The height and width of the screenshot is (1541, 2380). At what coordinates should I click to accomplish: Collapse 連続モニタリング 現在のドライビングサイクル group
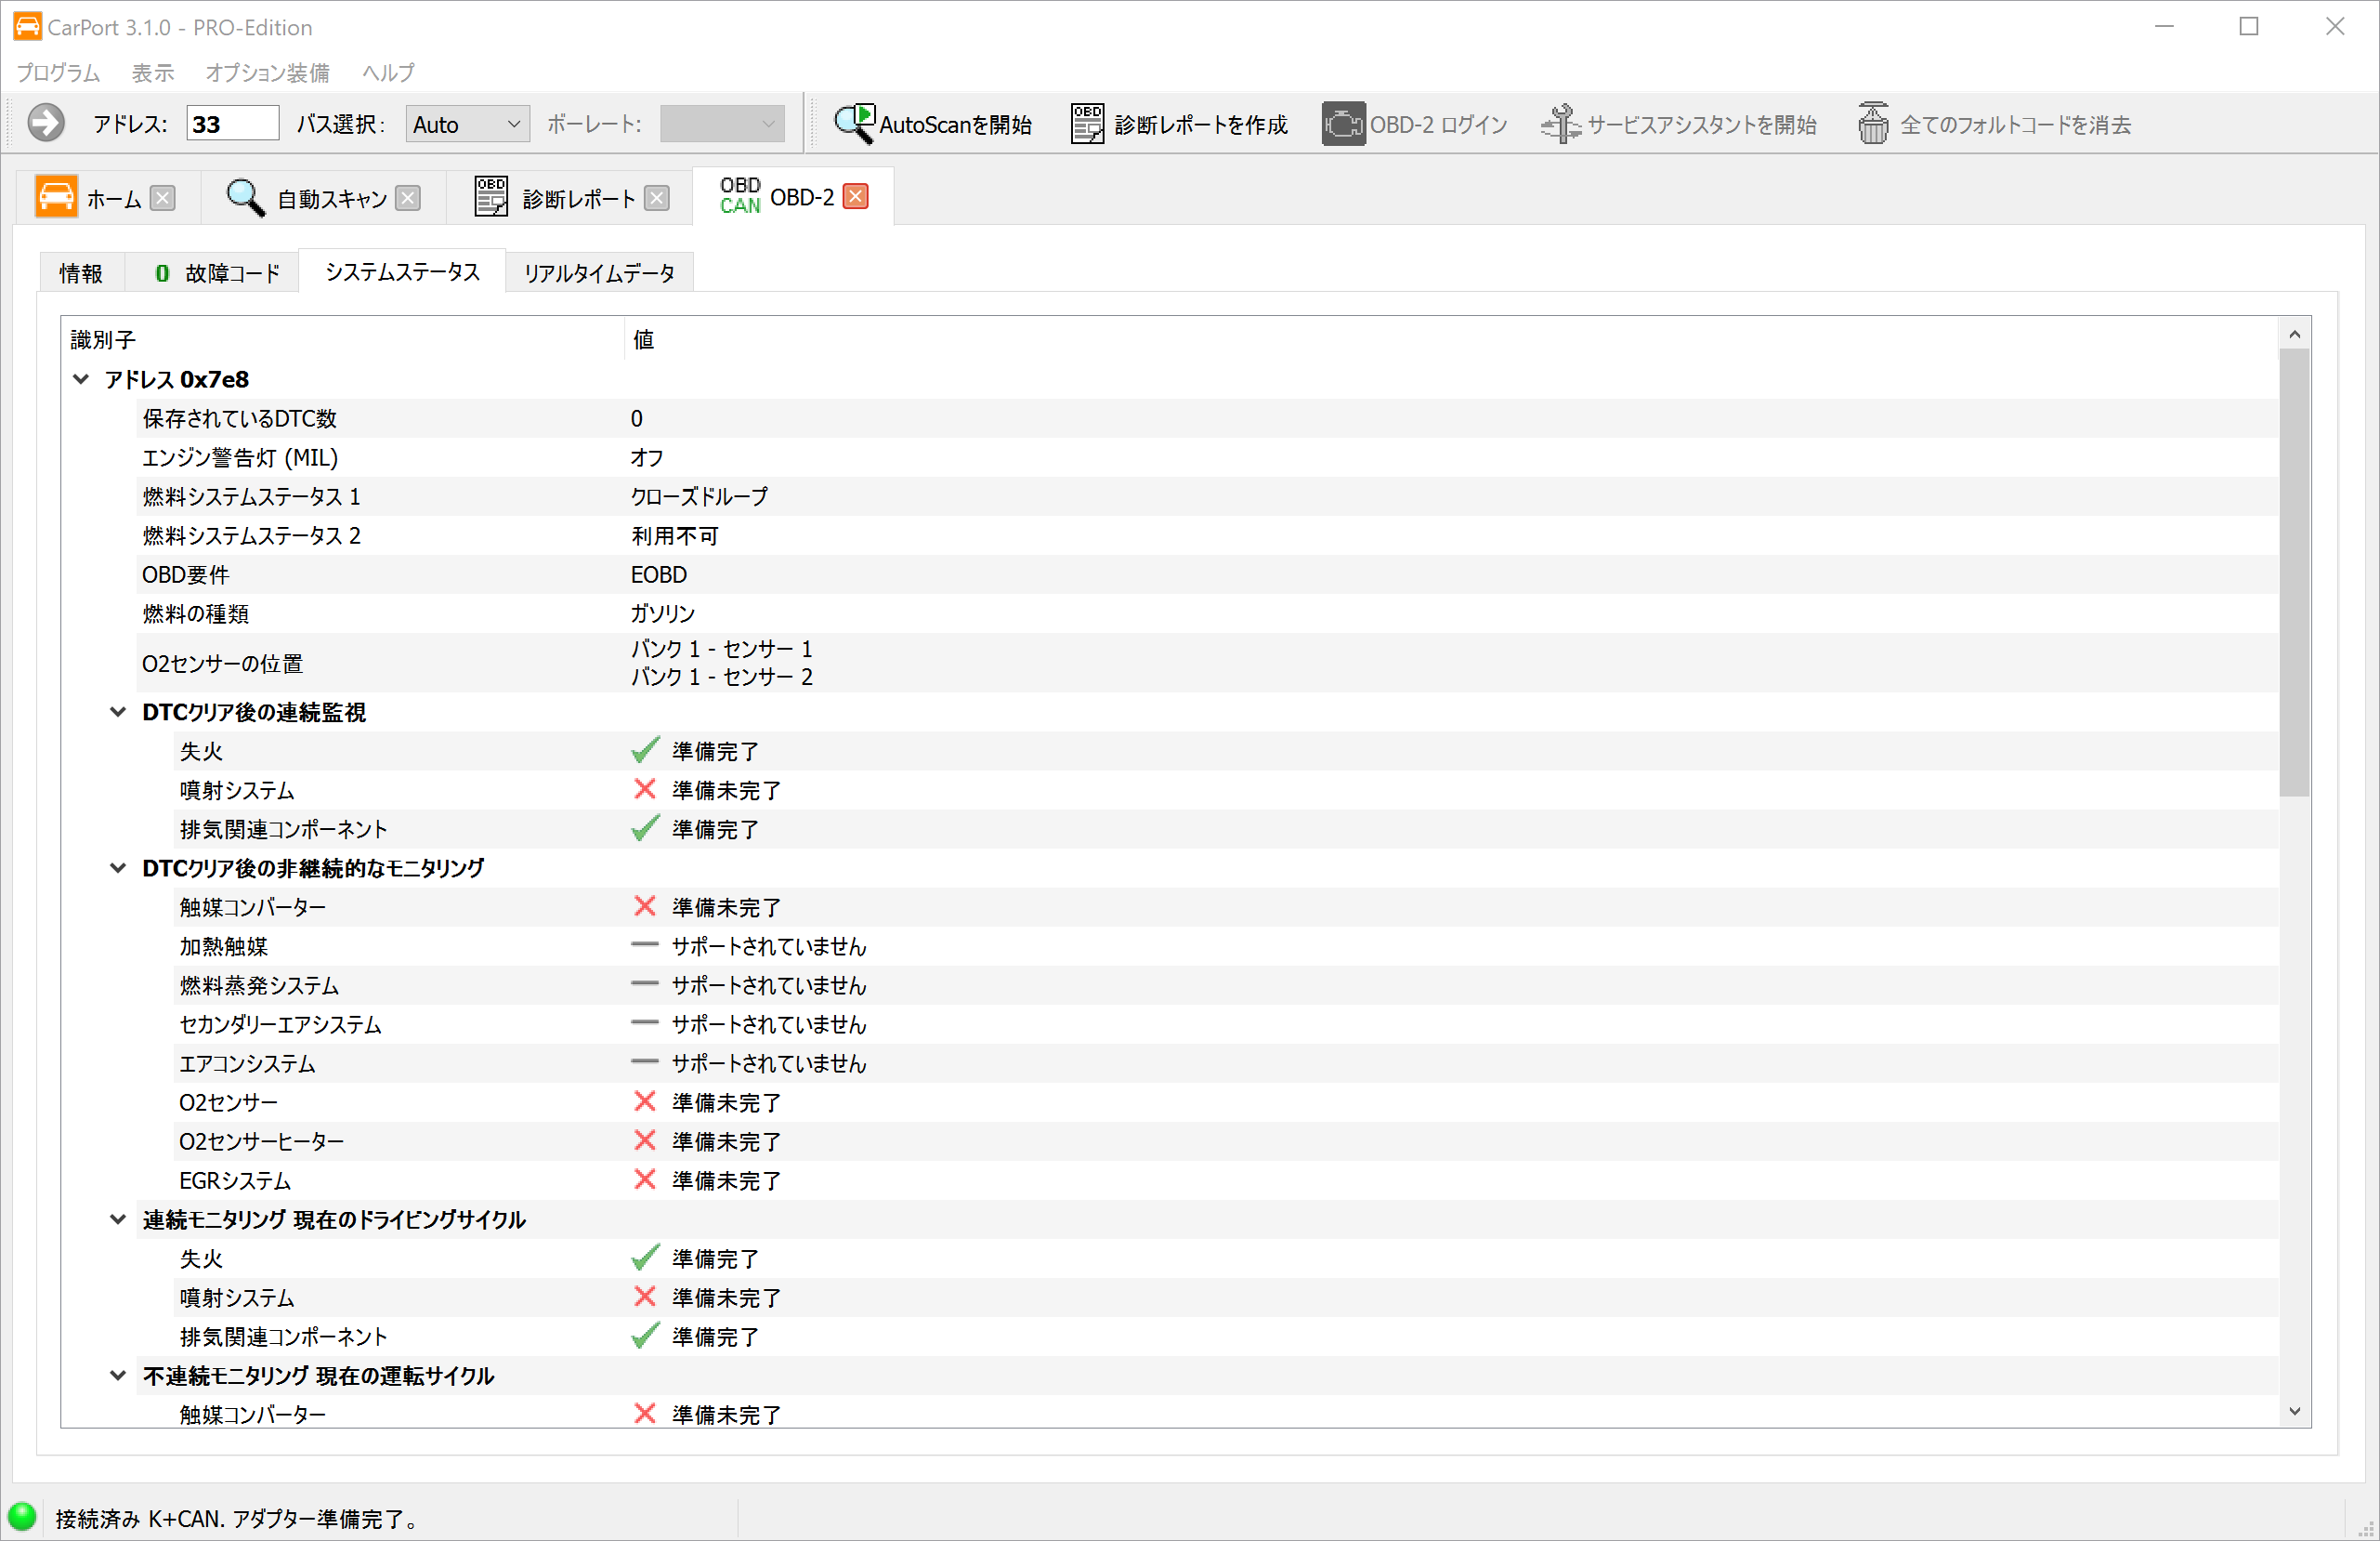tap(118, 1219)
